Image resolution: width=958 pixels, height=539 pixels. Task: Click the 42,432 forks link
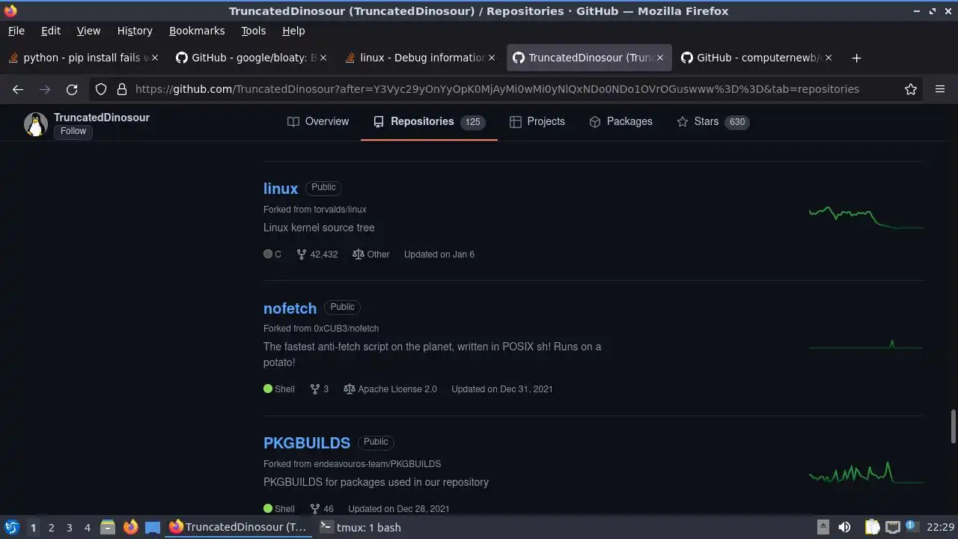tap(317, 255)
